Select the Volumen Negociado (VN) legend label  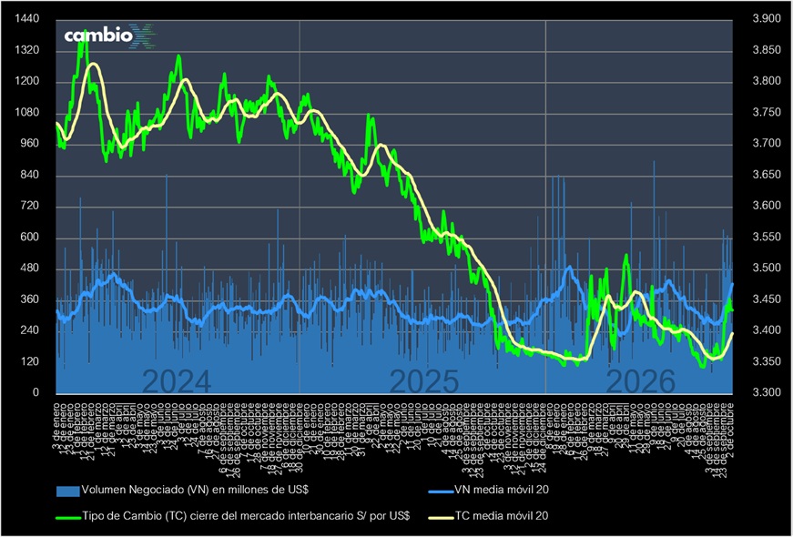coord(195,490)
